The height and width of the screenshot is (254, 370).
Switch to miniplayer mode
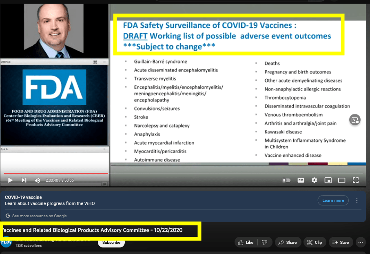[328, 180]
